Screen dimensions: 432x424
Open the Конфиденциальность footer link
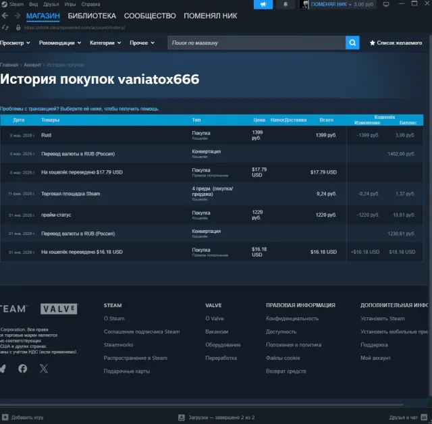(292, 319)
